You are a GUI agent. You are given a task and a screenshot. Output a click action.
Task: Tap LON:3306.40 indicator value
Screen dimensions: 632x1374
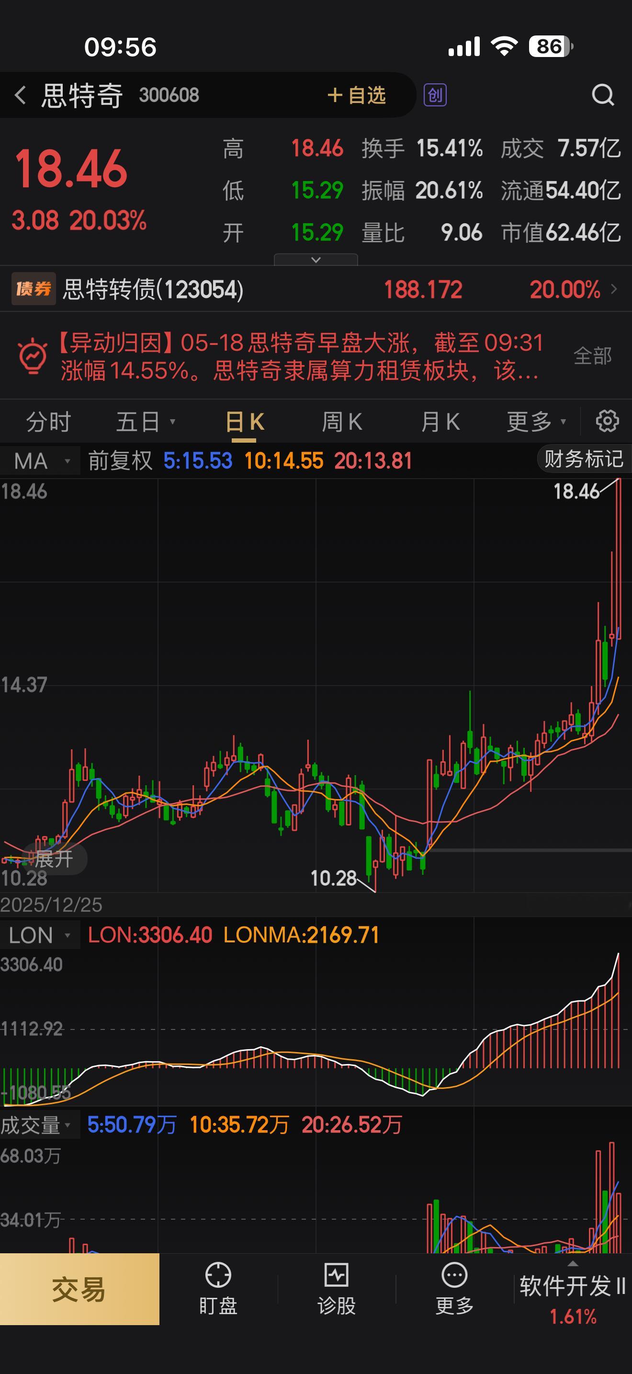coord(150,935)
